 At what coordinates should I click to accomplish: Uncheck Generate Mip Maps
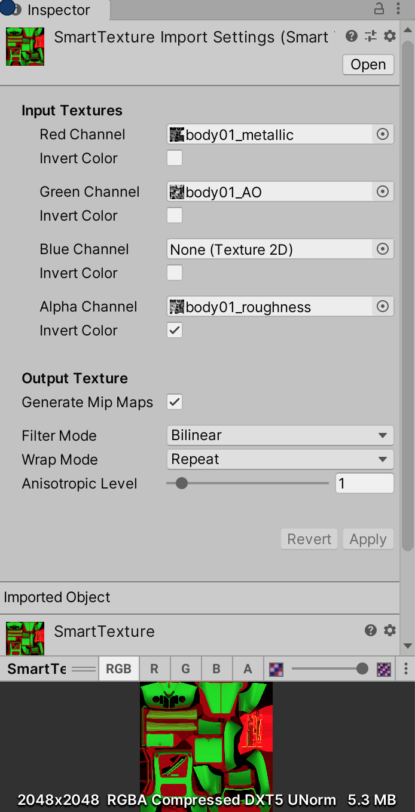click(175, 402)
